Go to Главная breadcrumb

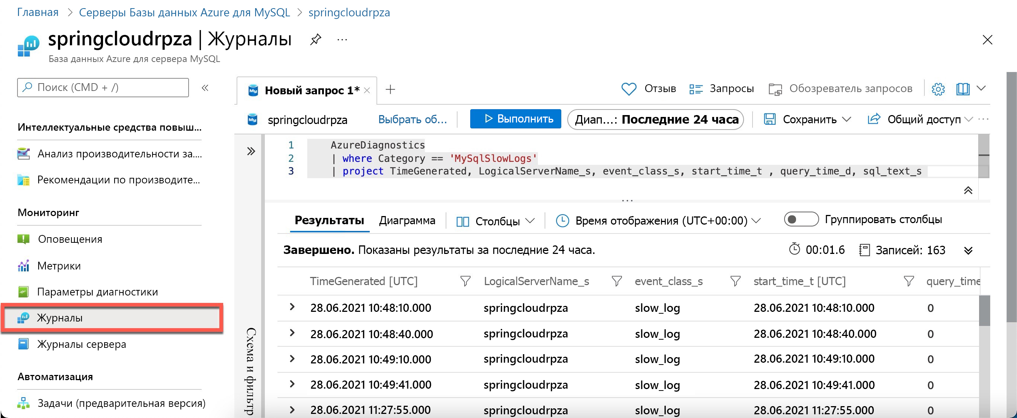point(38,12)
